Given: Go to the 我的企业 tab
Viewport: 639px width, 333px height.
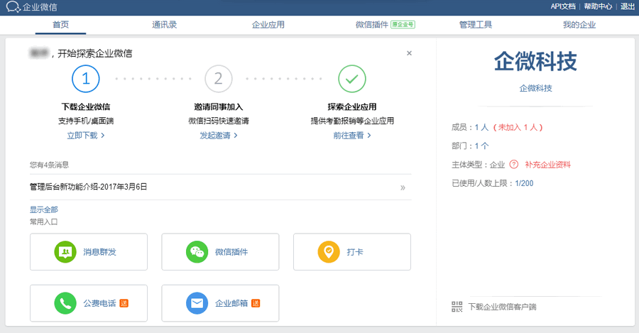Looking at the screenshot, I should click(579, 25).
